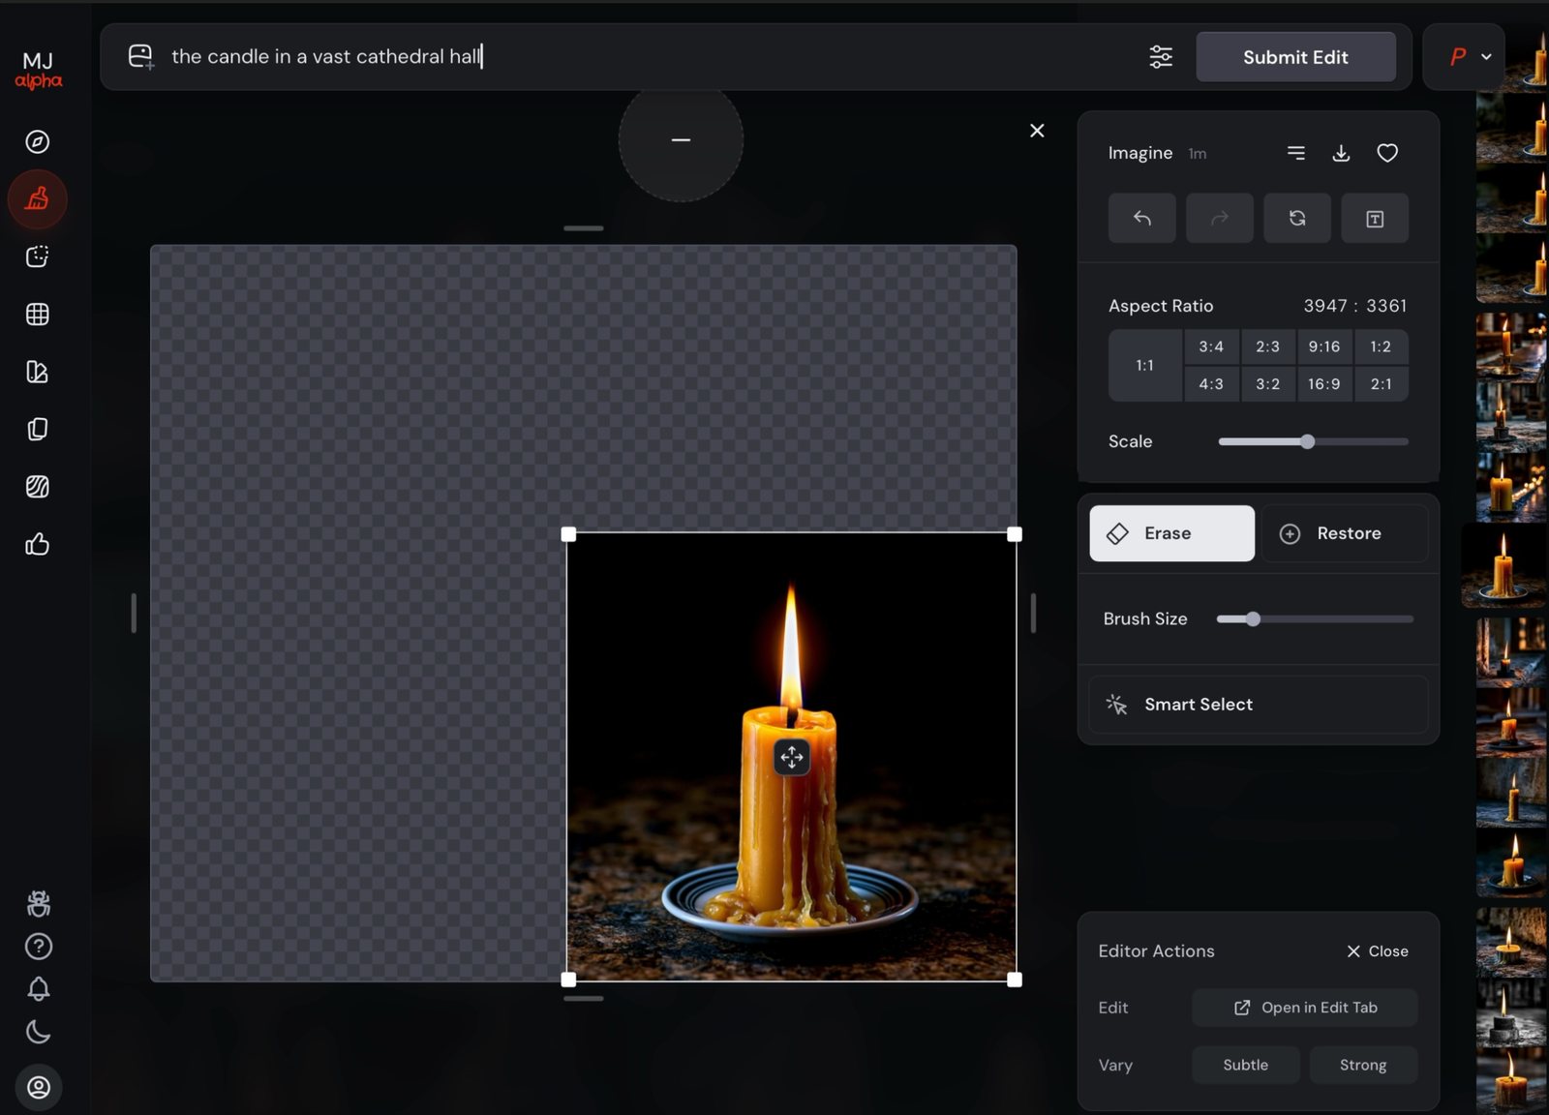Activate Smart Select tool
Screen dimensions: 1549x1115
(x=1259, y=705)
